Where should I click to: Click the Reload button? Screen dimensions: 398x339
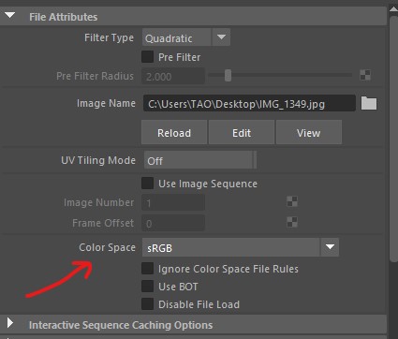coord(174,132)
